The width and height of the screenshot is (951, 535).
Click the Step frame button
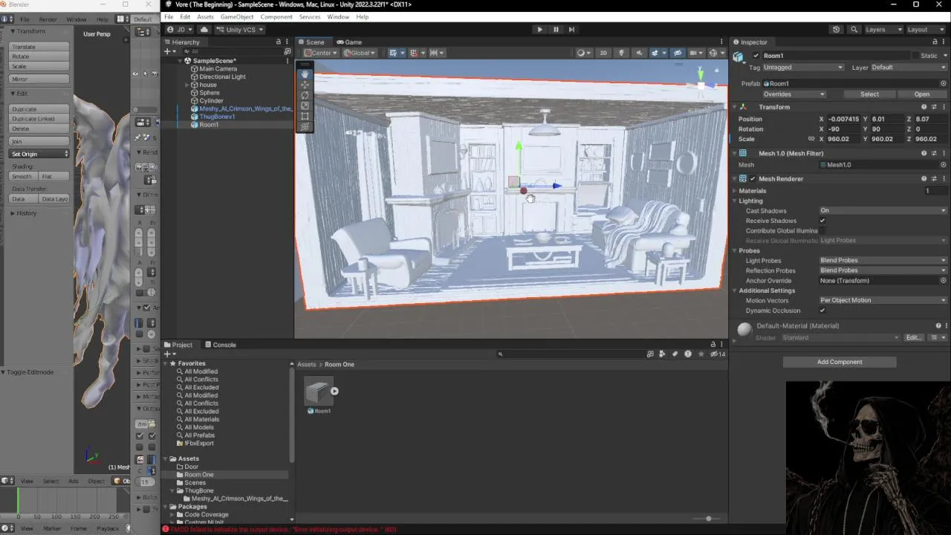coord(571,30)
